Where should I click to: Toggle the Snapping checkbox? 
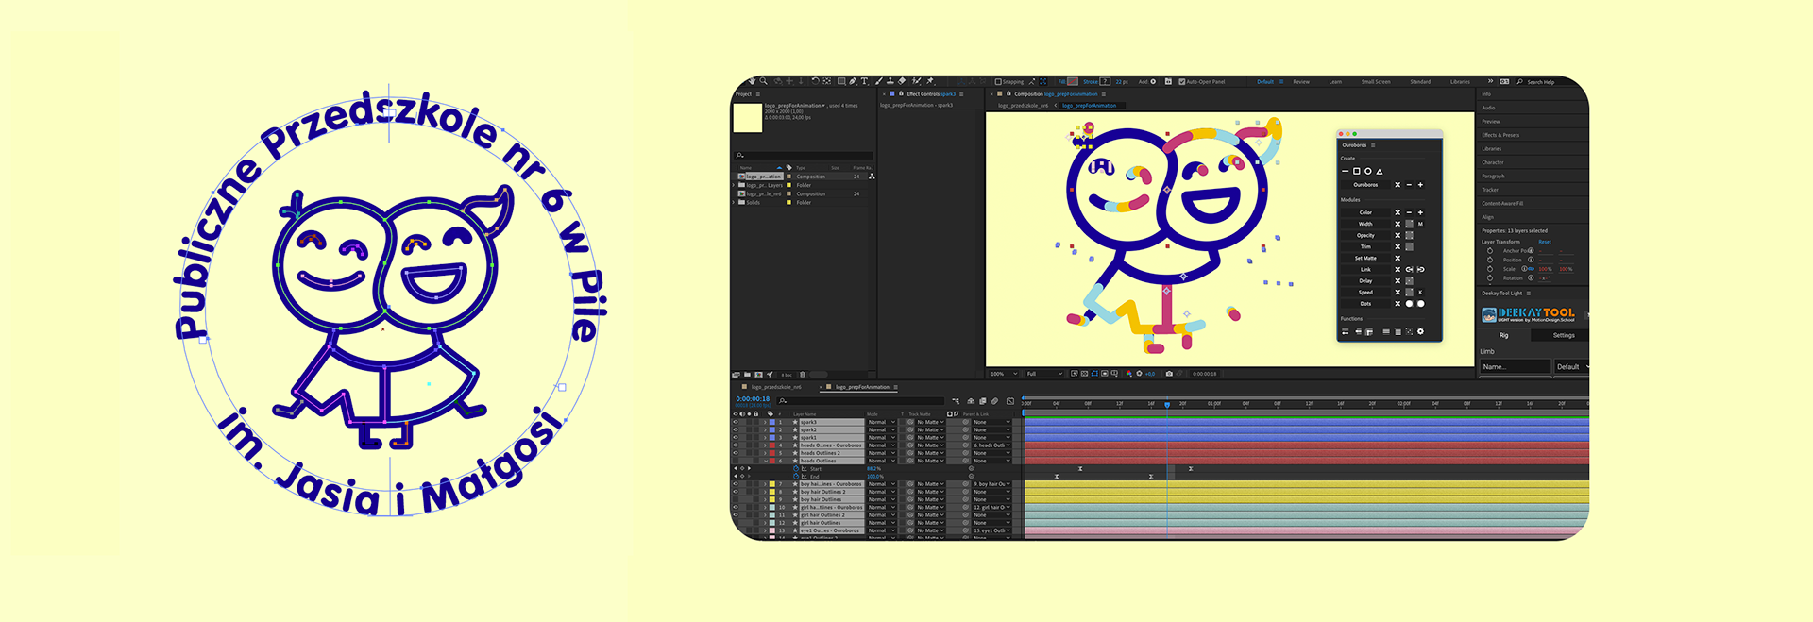pyautogui.click(x=998, y=82)
